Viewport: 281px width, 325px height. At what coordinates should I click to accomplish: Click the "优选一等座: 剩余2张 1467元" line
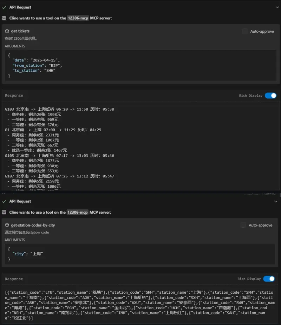click(37, 150)
